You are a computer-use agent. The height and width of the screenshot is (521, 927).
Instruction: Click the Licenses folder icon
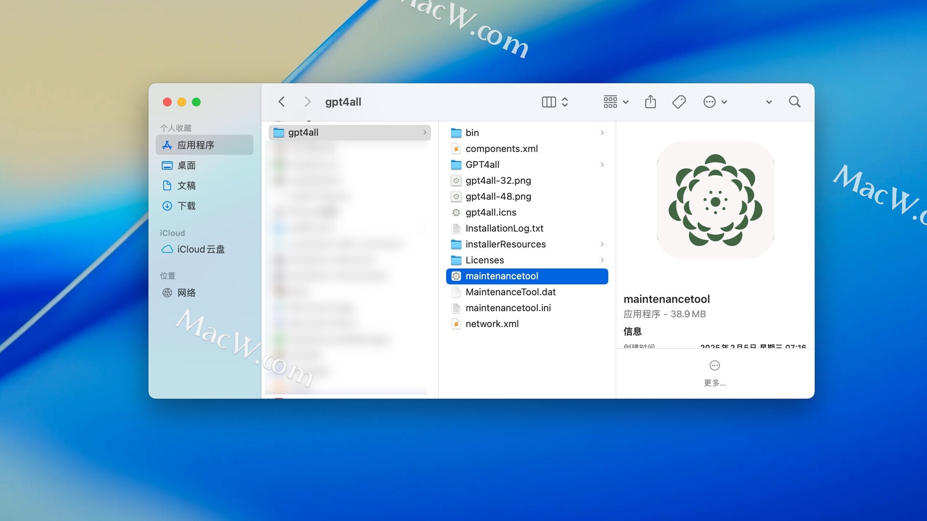456,260
